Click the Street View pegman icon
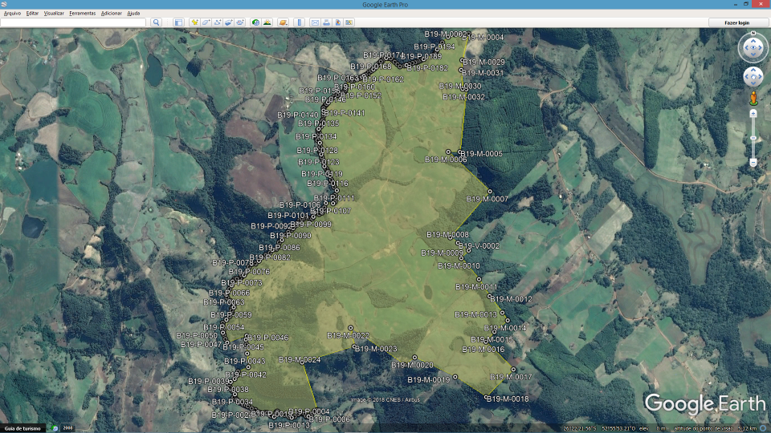This screenshot has width=771, height=433. tap(753, 98)
